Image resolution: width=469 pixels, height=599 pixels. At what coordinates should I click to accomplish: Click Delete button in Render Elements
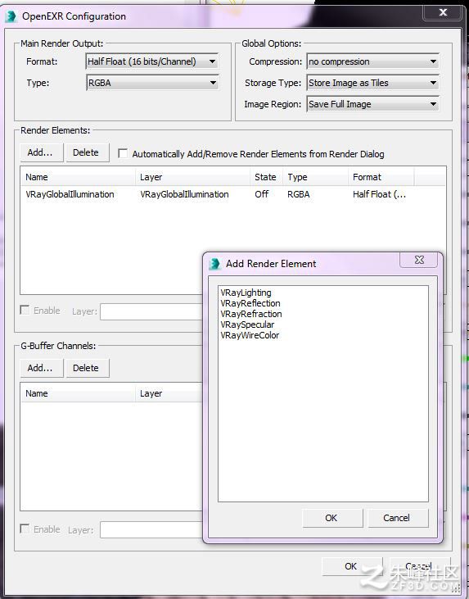pyautogui.click(x=88, y=152)
